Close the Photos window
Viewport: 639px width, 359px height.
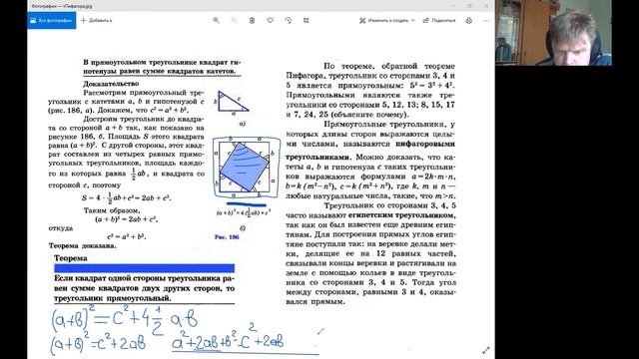(x=486, y=6)
